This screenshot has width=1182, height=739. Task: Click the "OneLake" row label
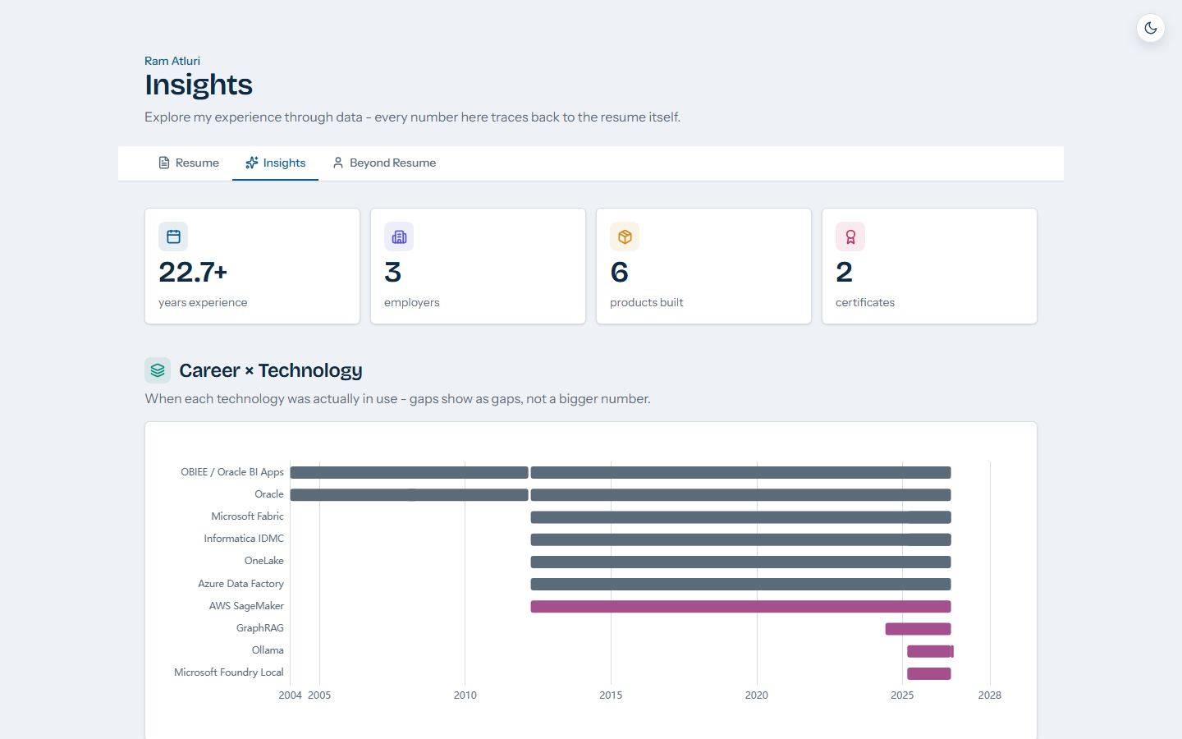pos(263,561)
